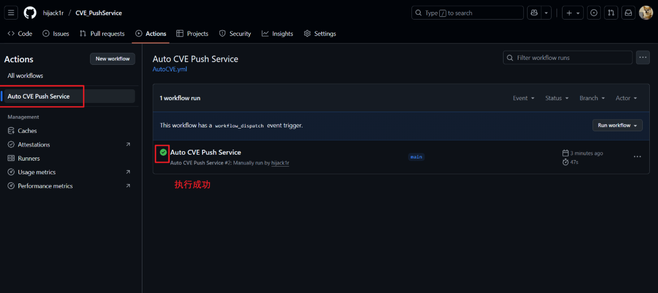658x293 pixels.
Task: Open the pull requests icon in the top bar
Action: click(611, 13)
